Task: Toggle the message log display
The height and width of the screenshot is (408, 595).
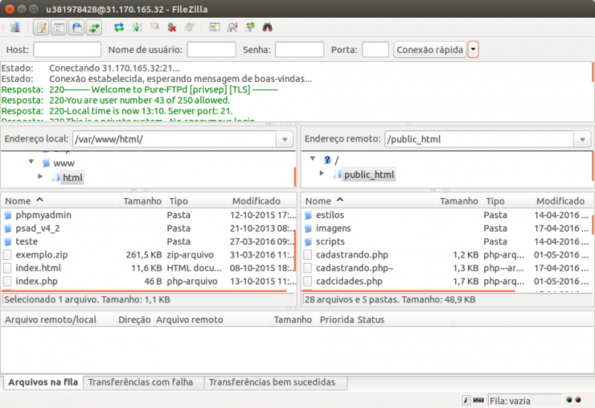Action: pyautogui.click(x=41, y=28)
